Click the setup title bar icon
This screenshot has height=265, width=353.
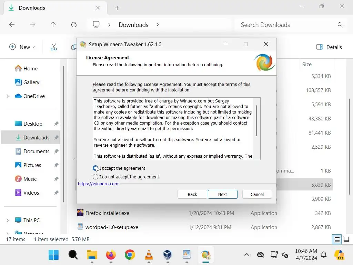click(83, 45)
